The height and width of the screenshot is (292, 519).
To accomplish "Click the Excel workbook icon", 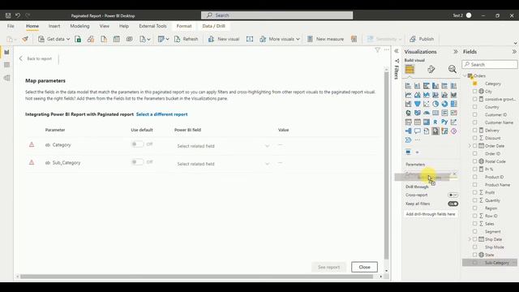I will point(78,39).
